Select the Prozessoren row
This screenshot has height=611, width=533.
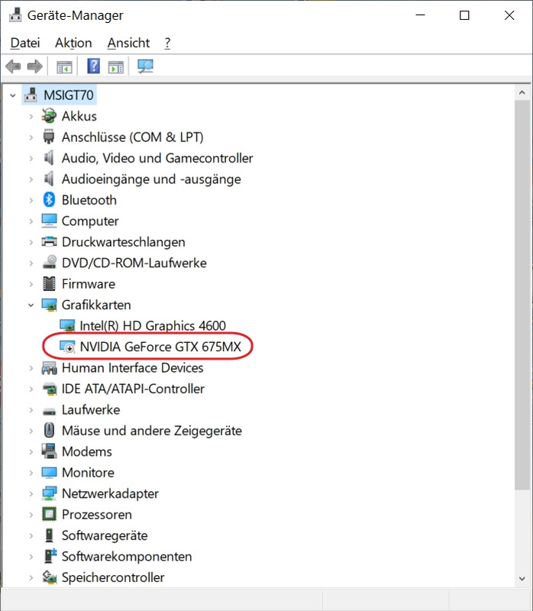97,514
